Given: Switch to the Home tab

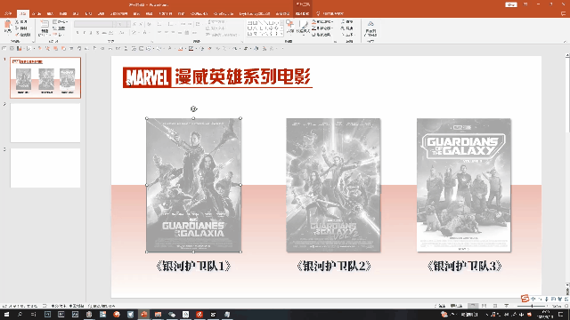Looking at the screenshot, I should (x=23, y=14).
